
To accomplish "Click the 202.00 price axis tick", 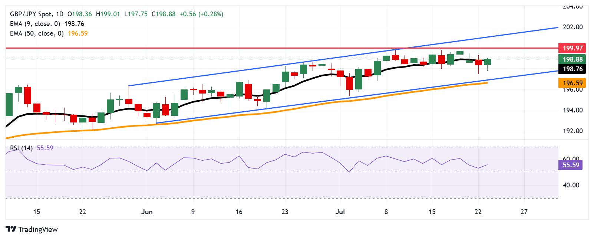I will tap(573, 27).
